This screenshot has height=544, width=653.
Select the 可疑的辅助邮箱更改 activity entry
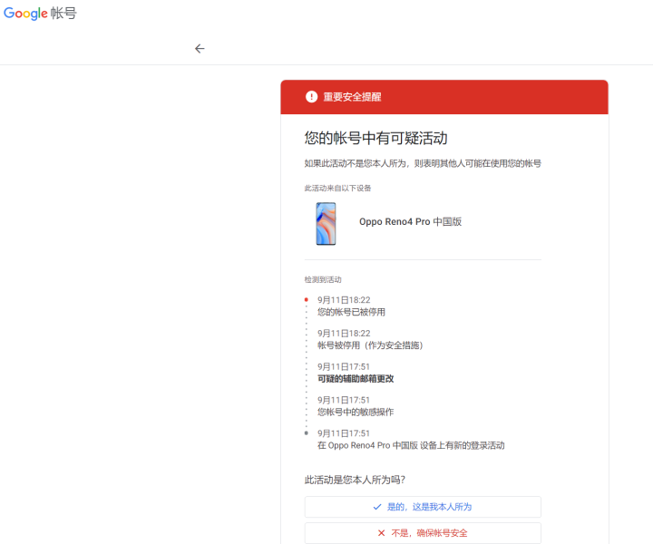[x=356, y=373]
